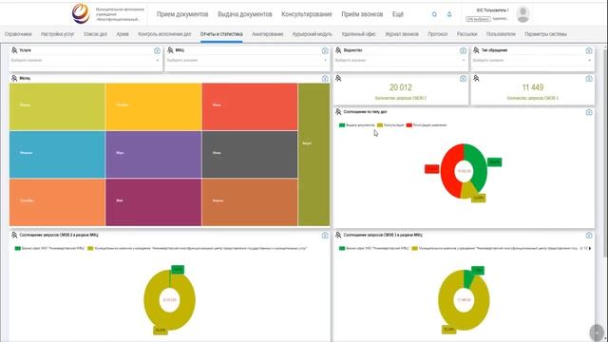This screenshot has width=608, height=342.
Task: Click the 20 012 request count value
Action: click(401, 87)
